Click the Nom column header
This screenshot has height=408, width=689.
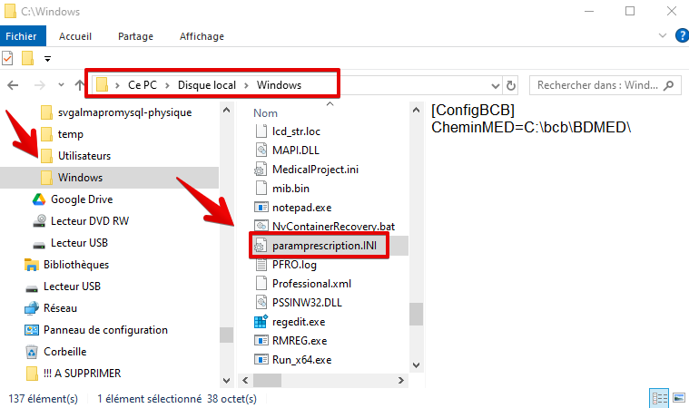pos(265,113)
